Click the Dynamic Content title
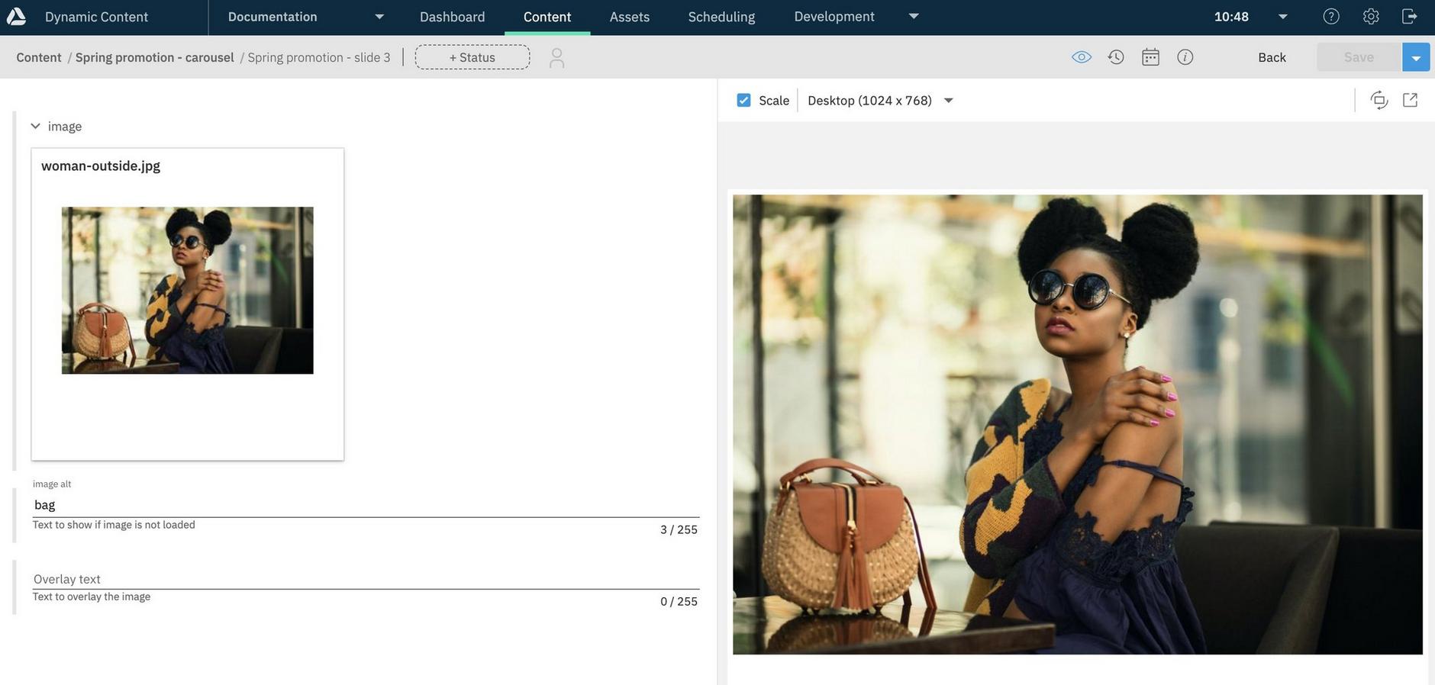The width and height of the screenshot is (1435, 685). [x=96, y=17]
